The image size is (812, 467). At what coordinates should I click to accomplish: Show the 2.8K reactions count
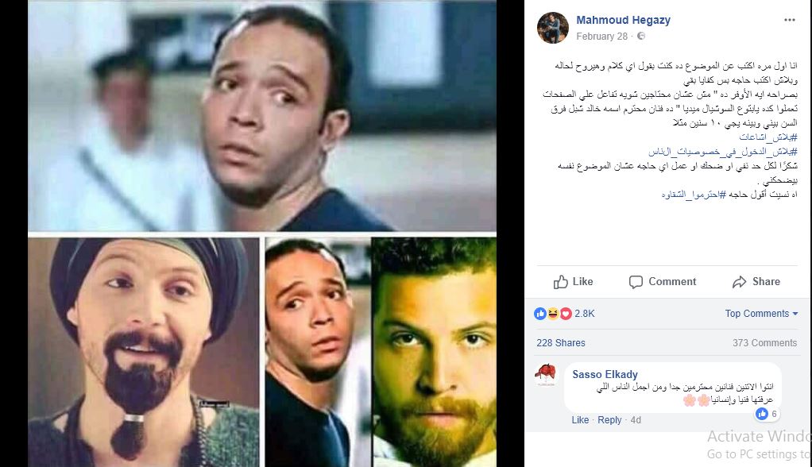point(585,314)
